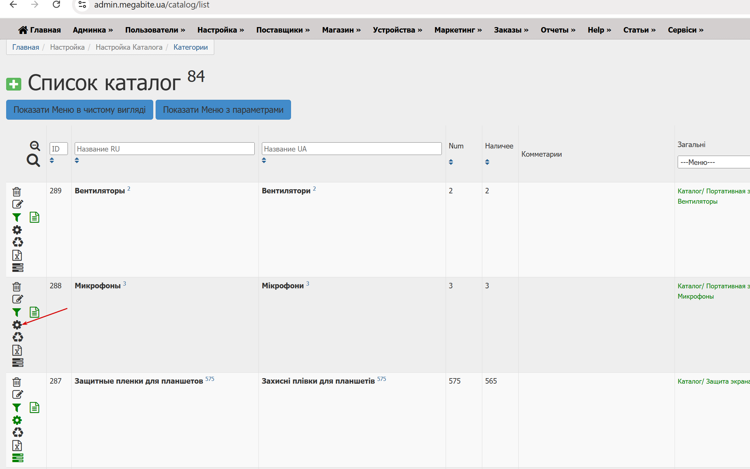750x469 pixels.
Task: Click green document icon in row 287
Action: tap(34, 407)
